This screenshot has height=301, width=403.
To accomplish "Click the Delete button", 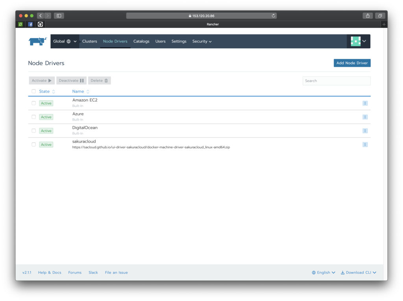I will [100, 81].
